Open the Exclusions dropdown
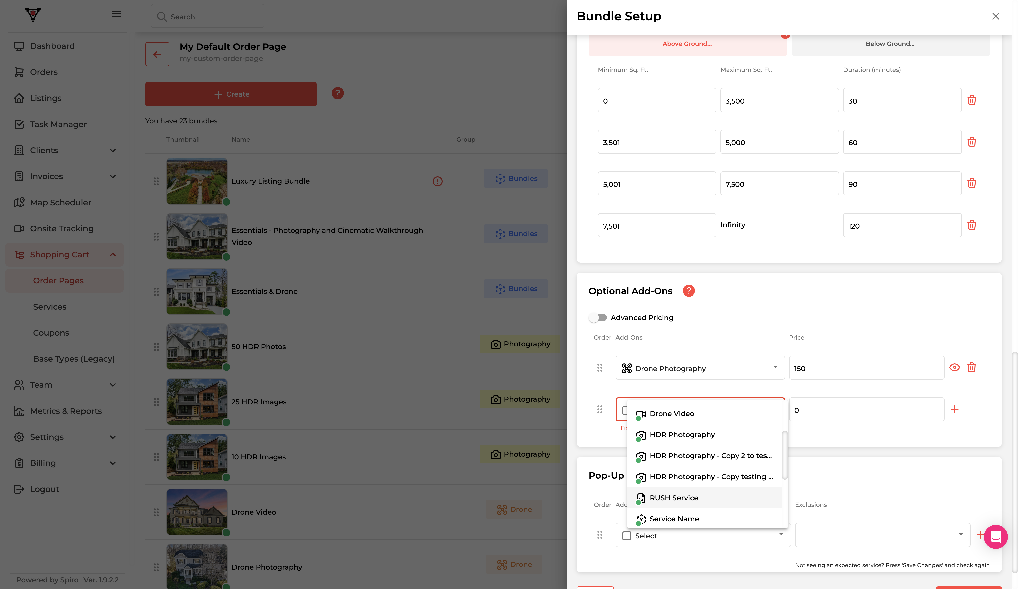This screenshot has height=589, width=1018. [882, 535]
